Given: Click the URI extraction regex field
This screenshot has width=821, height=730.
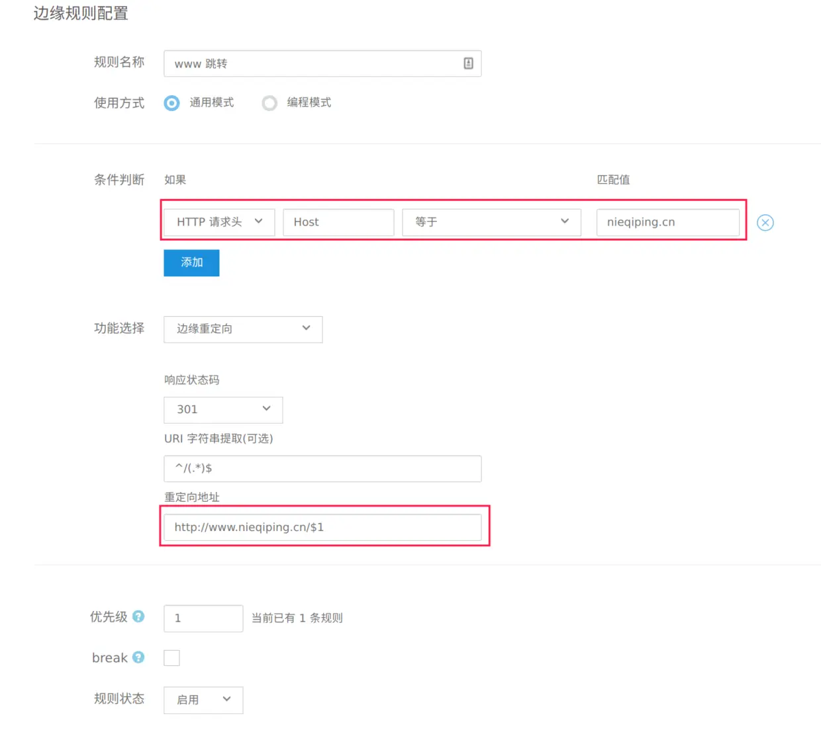Looking at the screenshot, I should (x=322, y=468).
